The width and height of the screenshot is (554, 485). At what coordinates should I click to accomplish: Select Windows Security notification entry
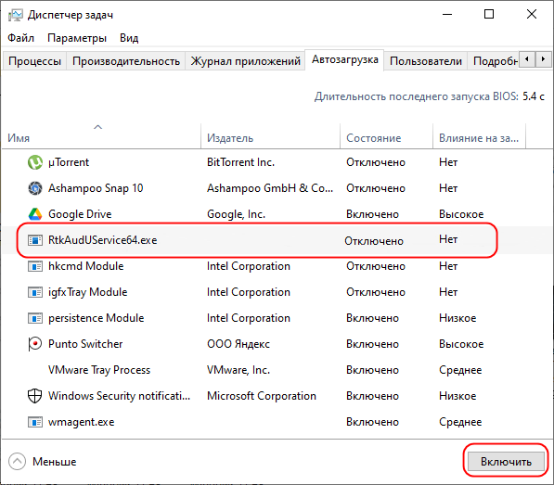pyautogui.click(x=119, y=396)
